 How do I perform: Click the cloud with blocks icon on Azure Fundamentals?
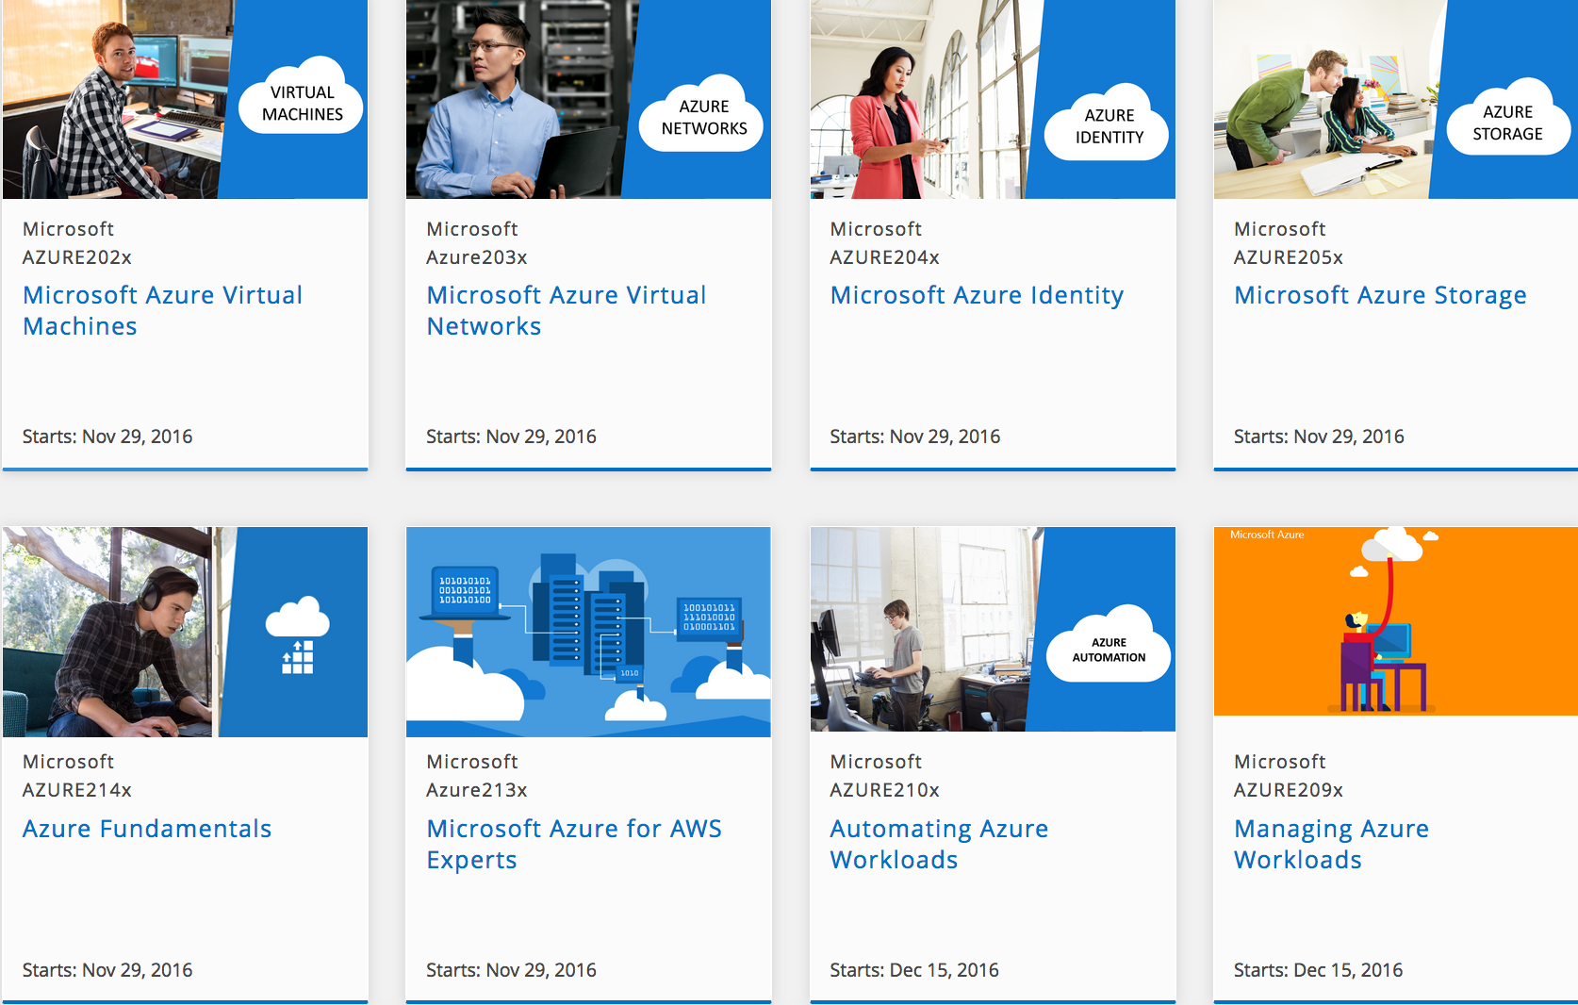298,634
